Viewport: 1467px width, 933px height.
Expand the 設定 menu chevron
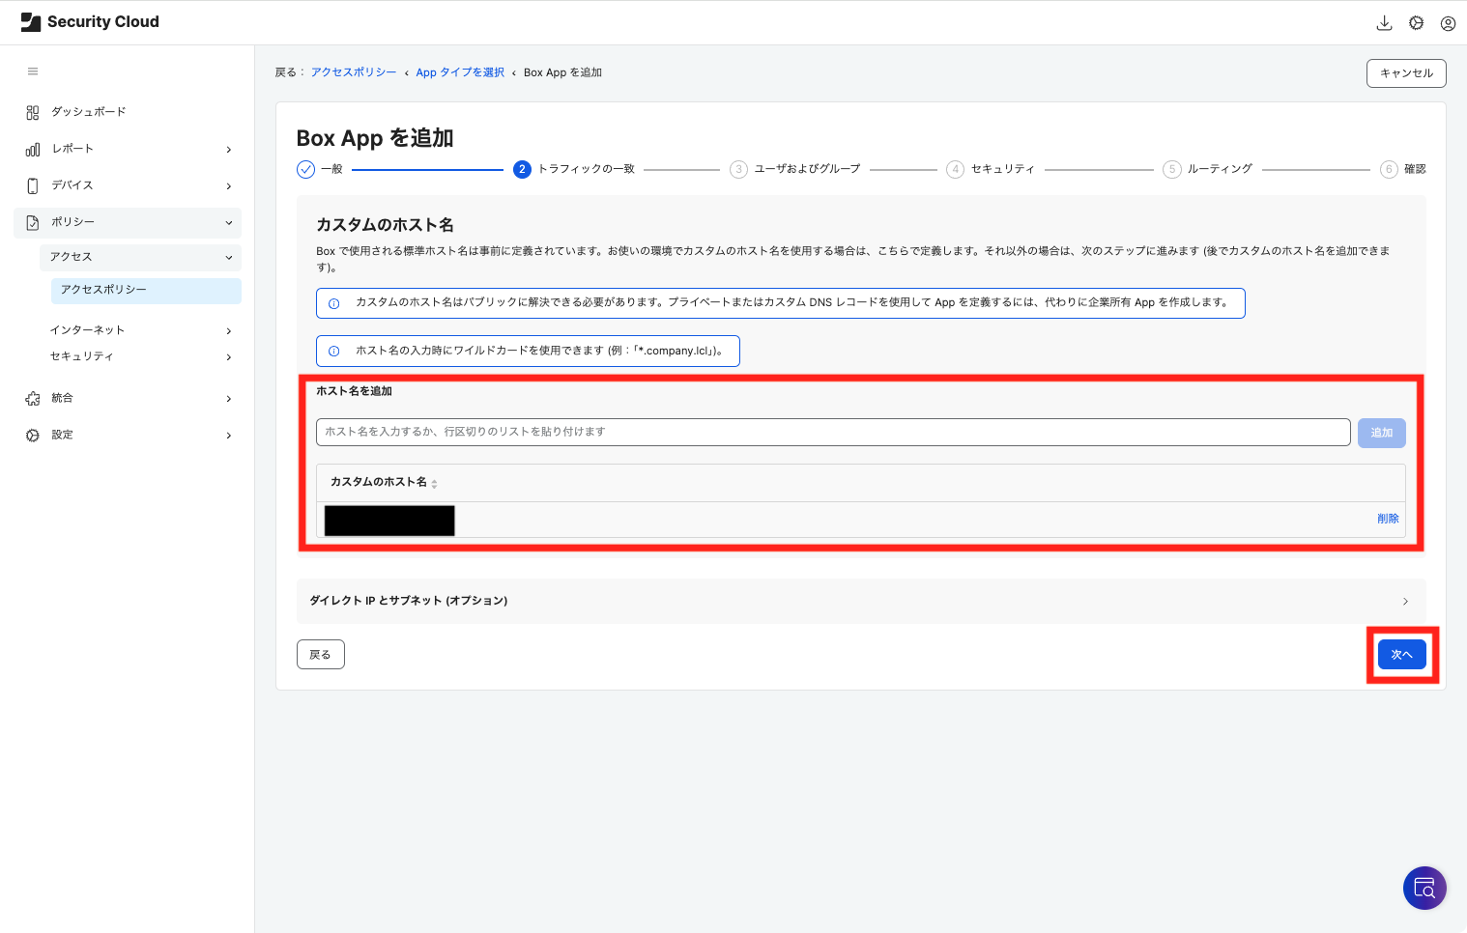pos(229,436)
